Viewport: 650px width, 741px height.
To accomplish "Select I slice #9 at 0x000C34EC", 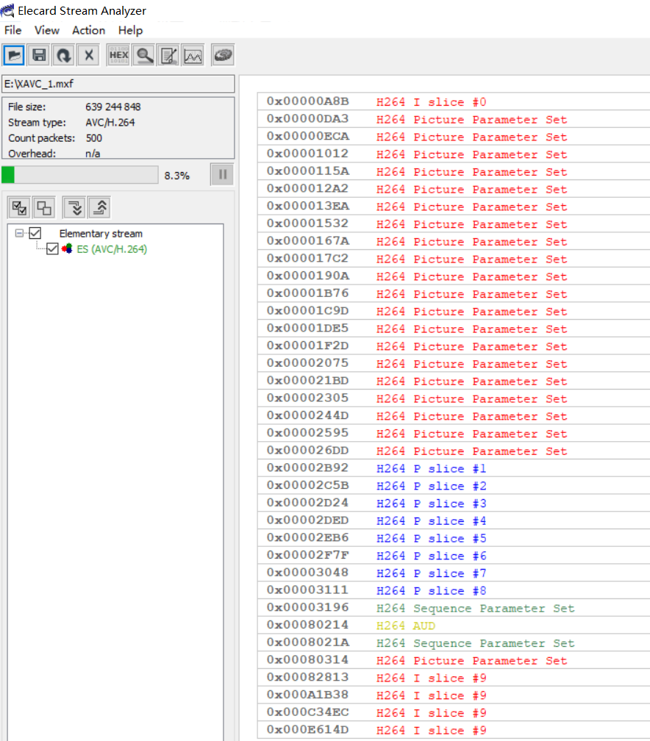I will click(454, 712).
